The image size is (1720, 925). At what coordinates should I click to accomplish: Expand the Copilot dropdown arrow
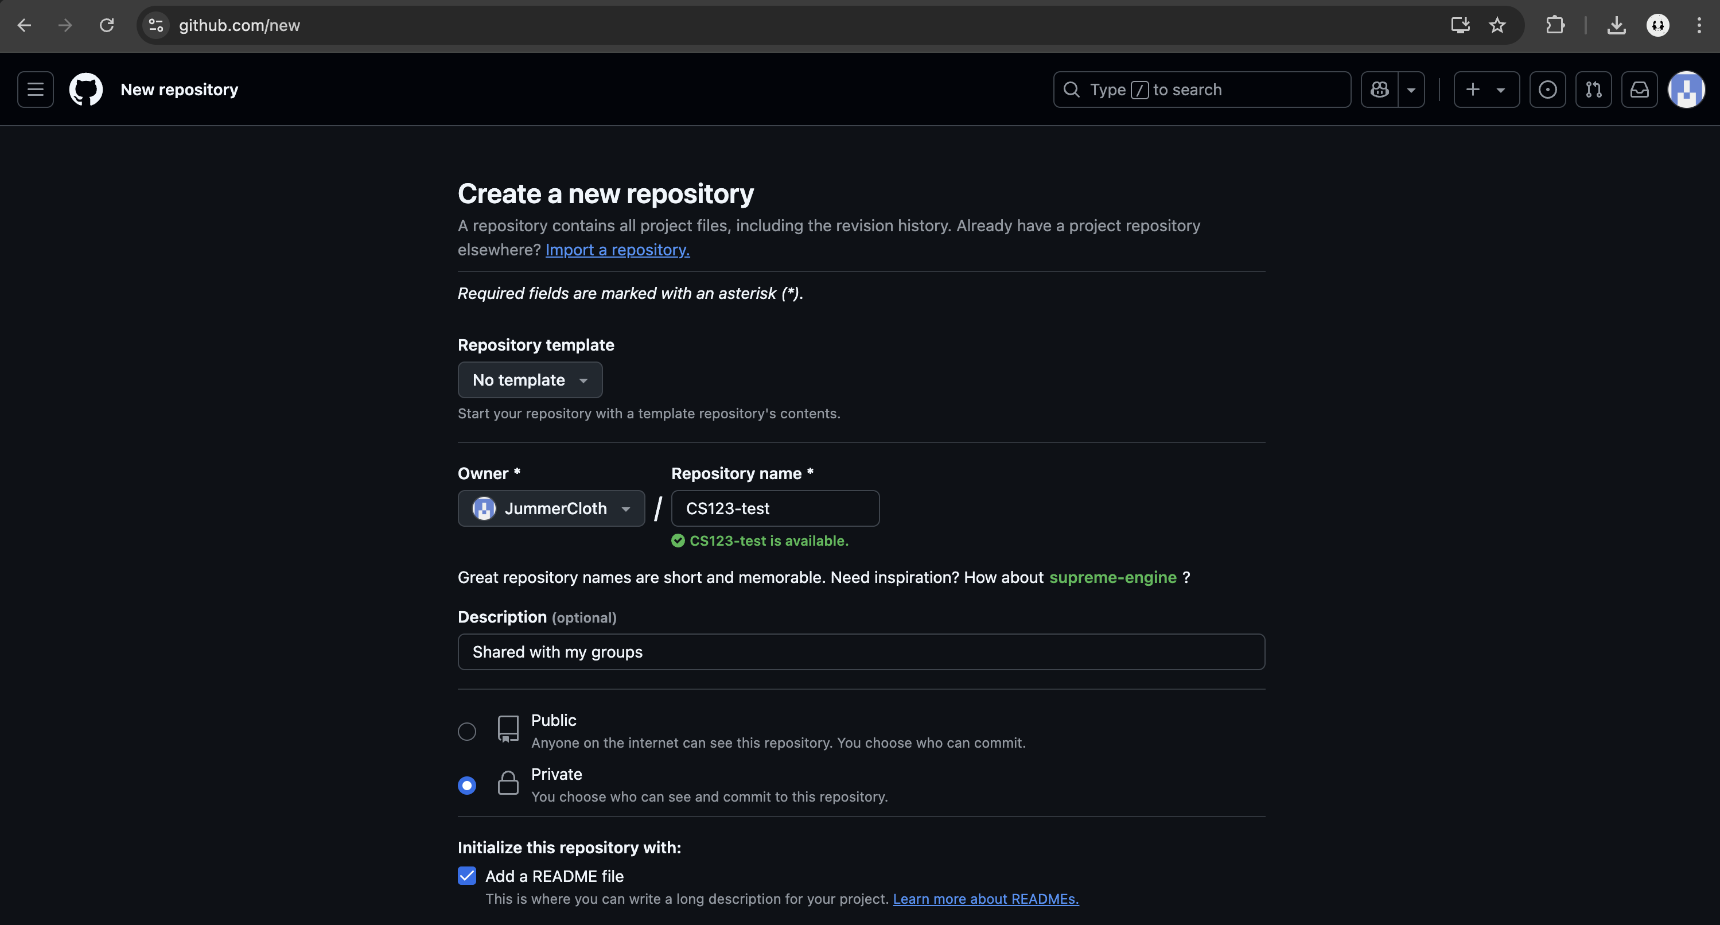1411,90
